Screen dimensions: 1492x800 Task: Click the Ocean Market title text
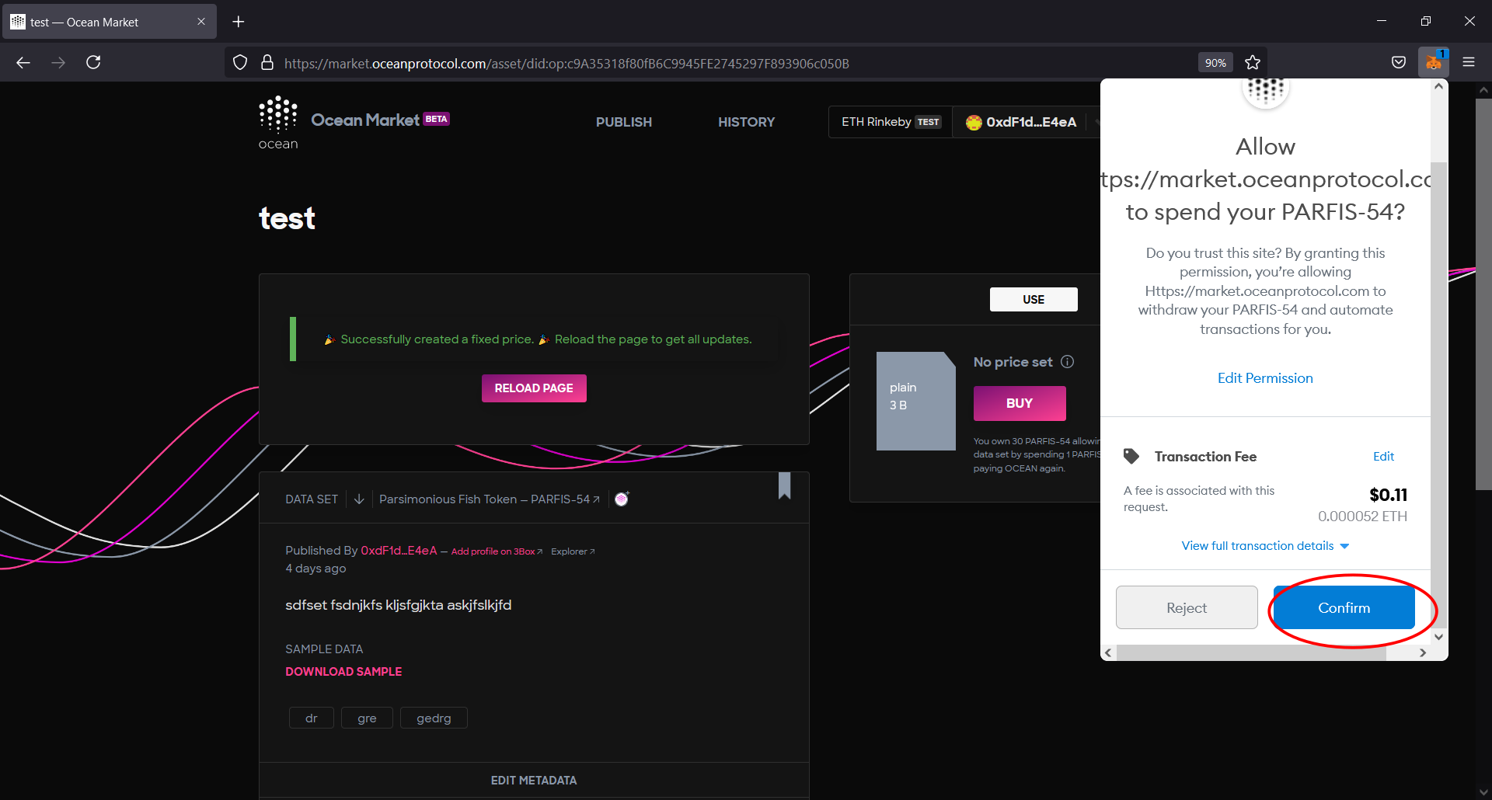click(x=365, y=120)
